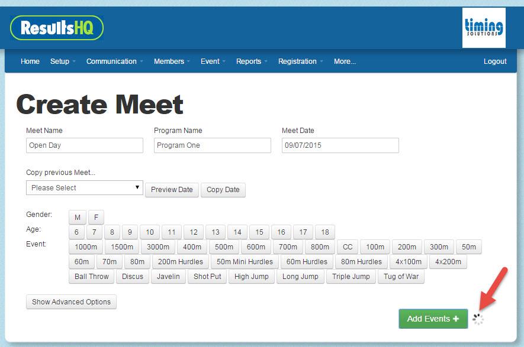Viewport: 524px width, 347px height.
Task: Click Home in the navigation bar
Action: coord(30,61)
